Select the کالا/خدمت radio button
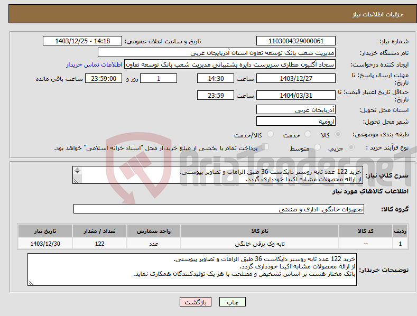Image resolution: width=417 pixels, height=316 pixels. 270,134
